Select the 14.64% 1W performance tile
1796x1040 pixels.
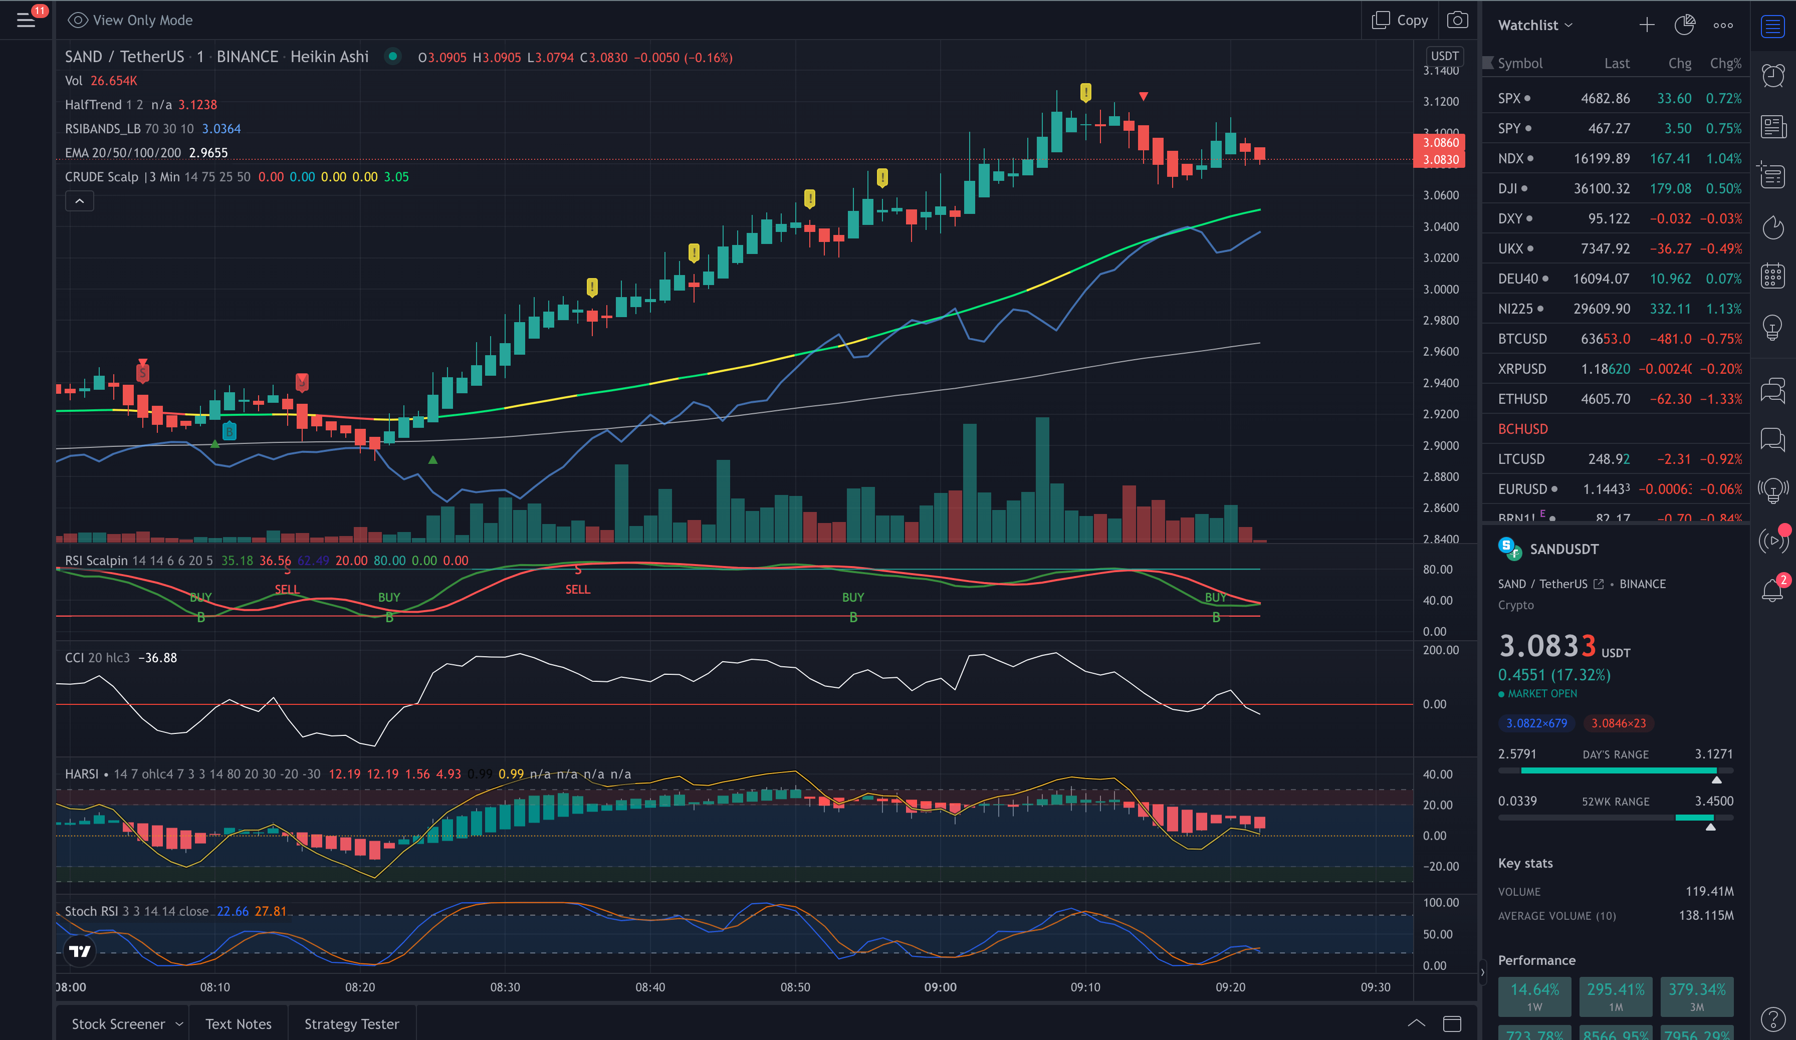tap(1534, 996)
